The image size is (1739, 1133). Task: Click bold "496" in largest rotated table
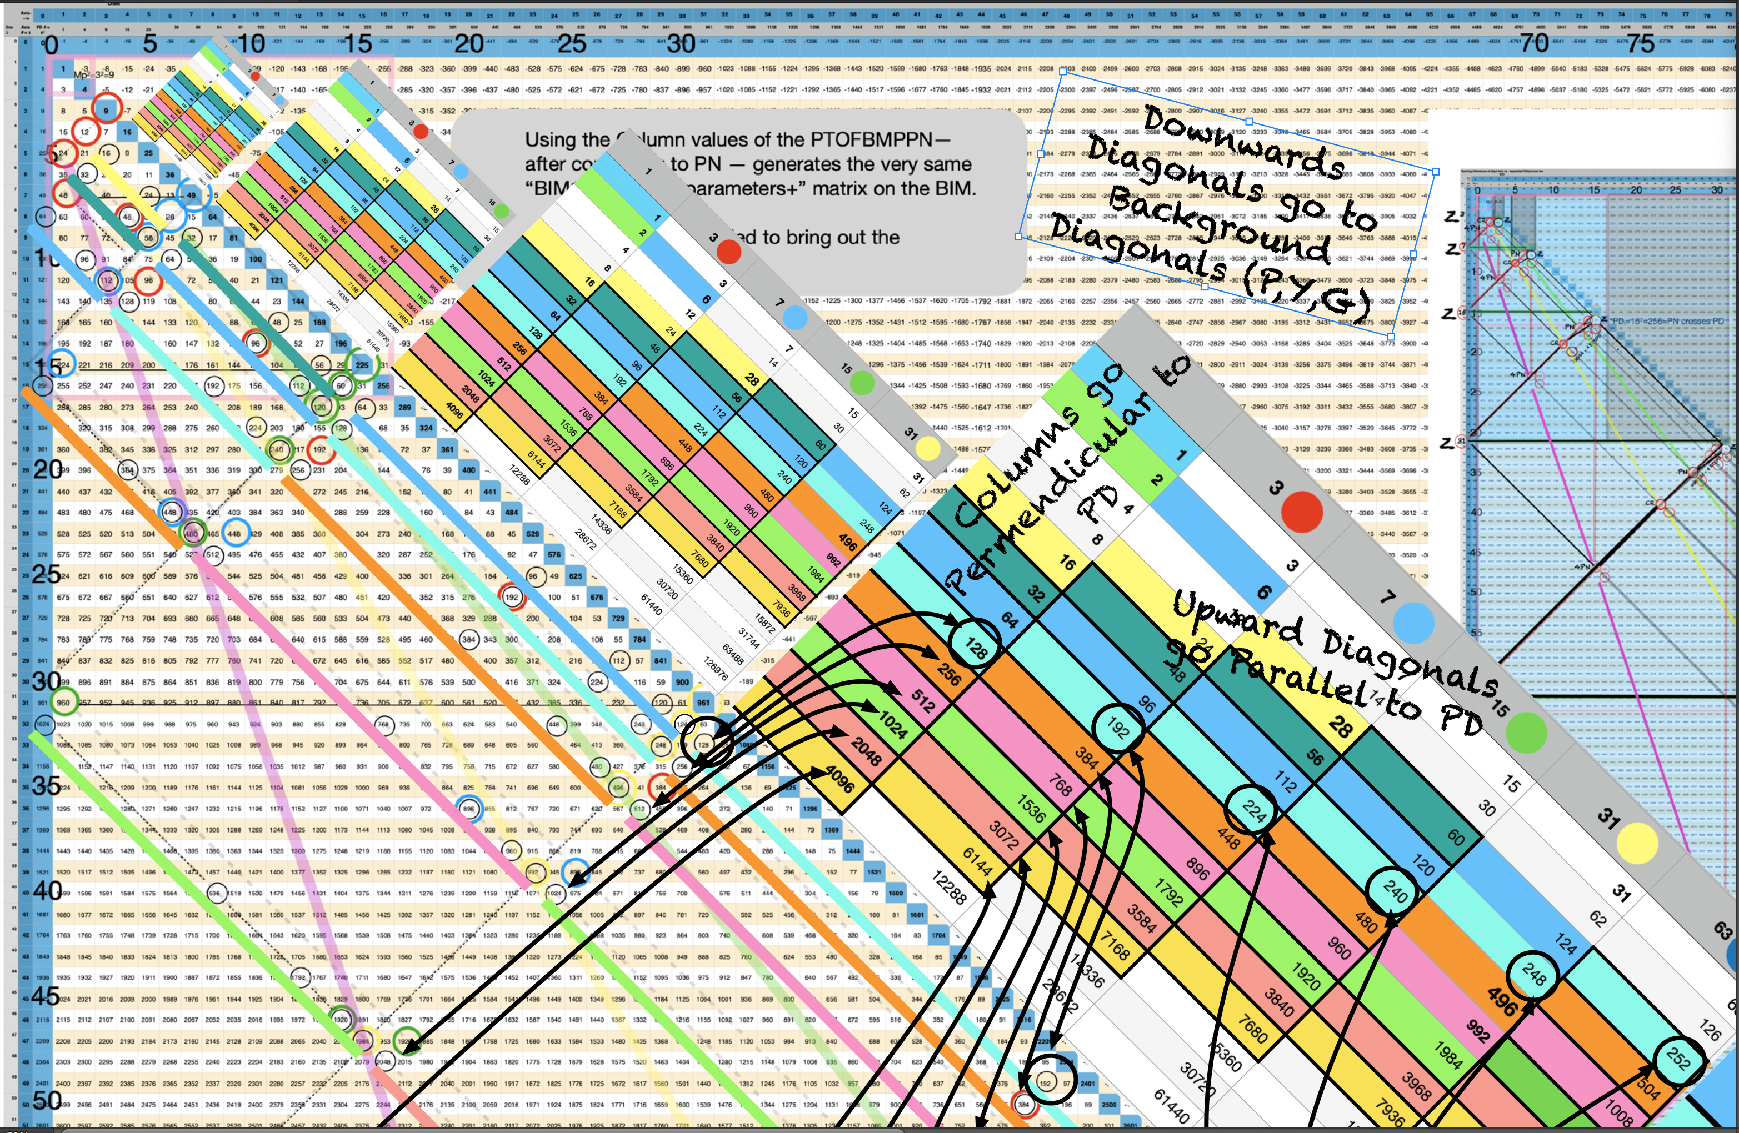tap(1502, 1001)
